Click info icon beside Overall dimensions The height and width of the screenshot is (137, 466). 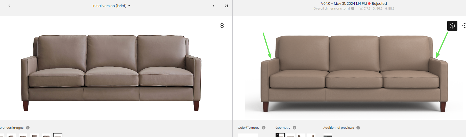(353, 9)
